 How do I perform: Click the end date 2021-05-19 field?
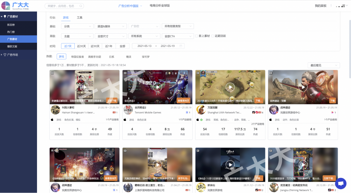point(167,46)
